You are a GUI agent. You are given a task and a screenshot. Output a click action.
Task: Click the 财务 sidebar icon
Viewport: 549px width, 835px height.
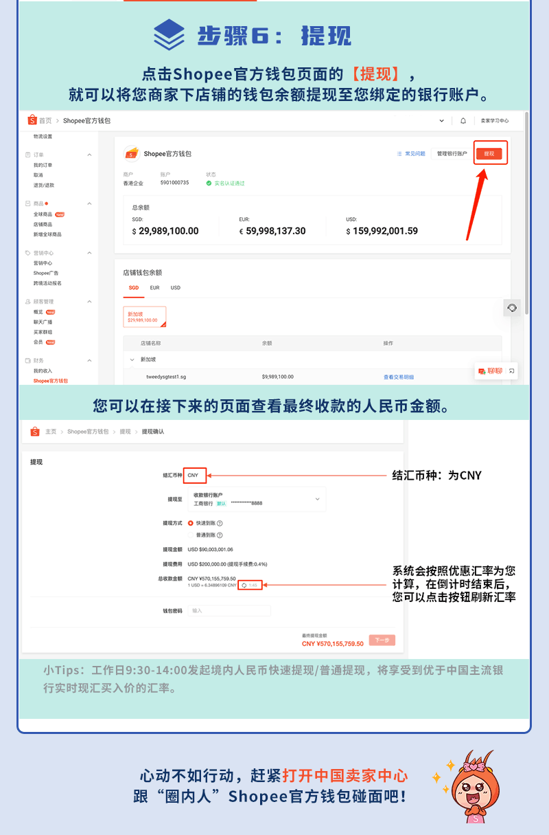27,360
